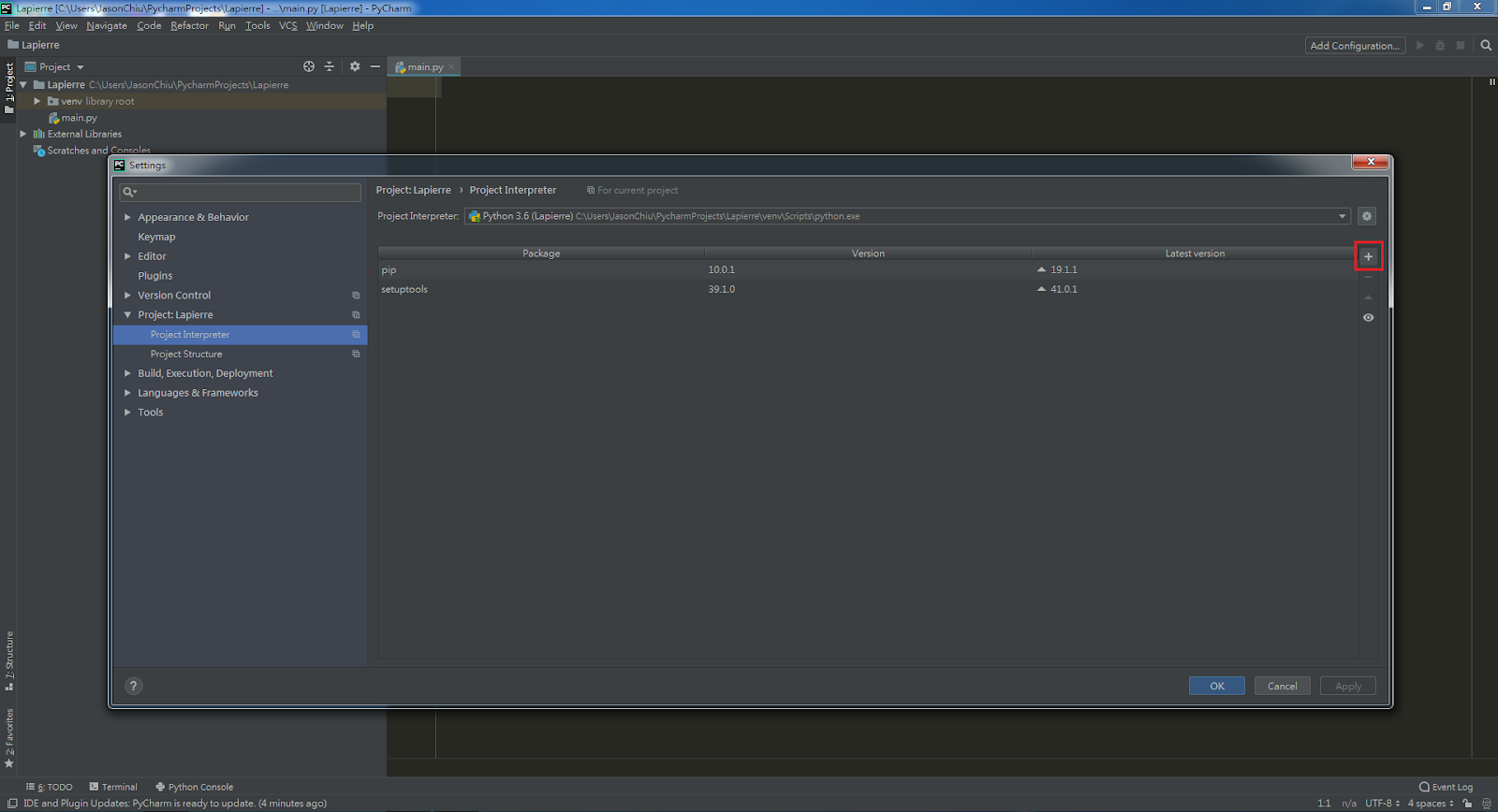
Task: Sort by the Package column header
Action: [x=541, y=254]
